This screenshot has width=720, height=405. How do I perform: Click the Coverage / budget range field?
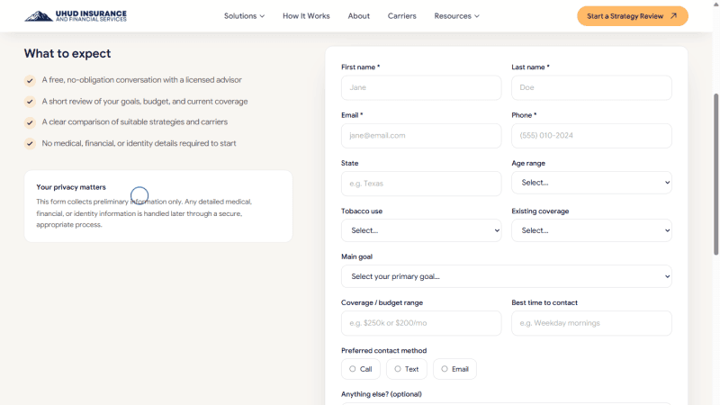click(421, 323)
